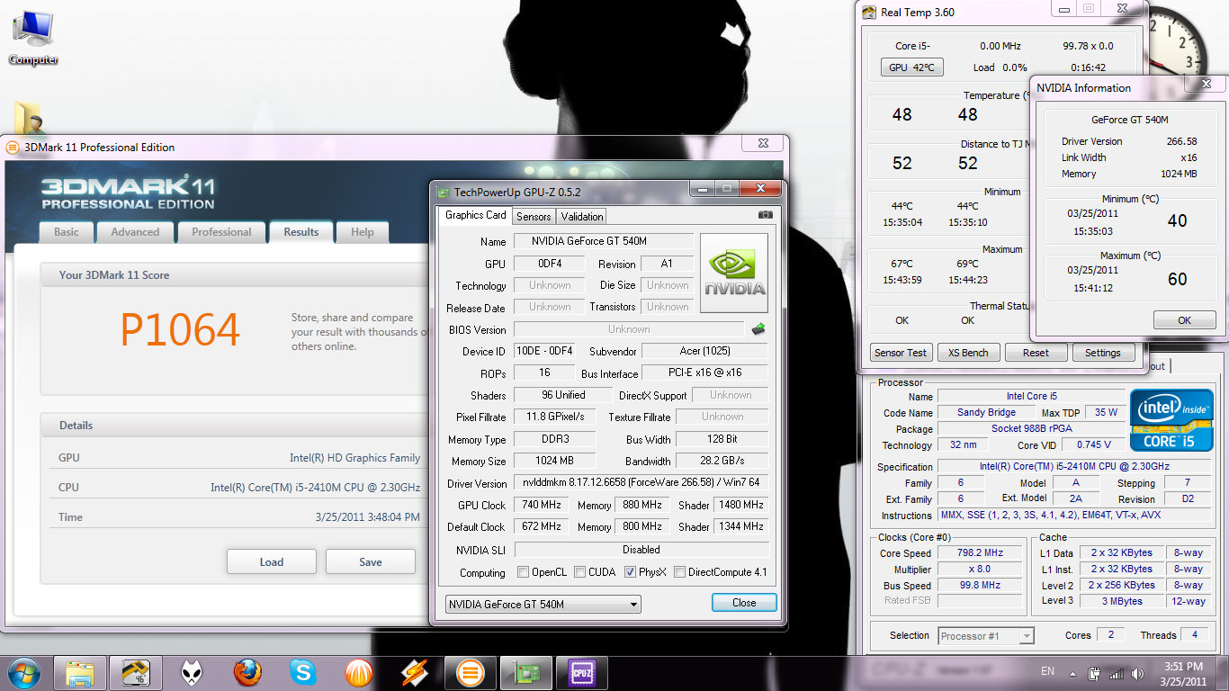The image size is (1229, 691).
Task: Click the GPU-Z screenshot camera icon
Action: pos(765,215)
